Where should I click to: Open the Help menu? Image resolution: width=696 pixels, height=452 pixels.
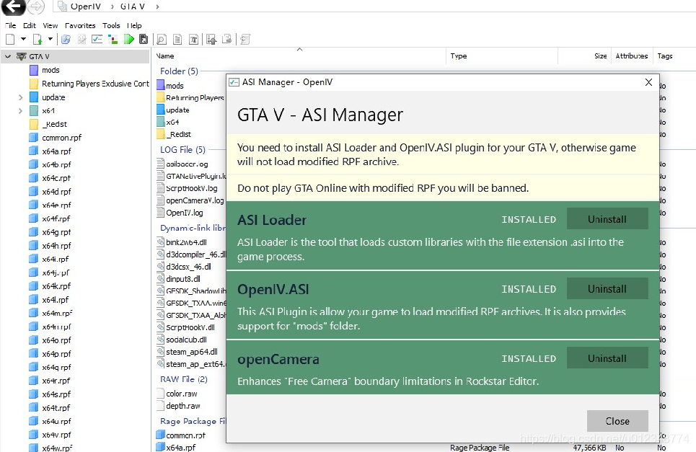pos(134,26)
